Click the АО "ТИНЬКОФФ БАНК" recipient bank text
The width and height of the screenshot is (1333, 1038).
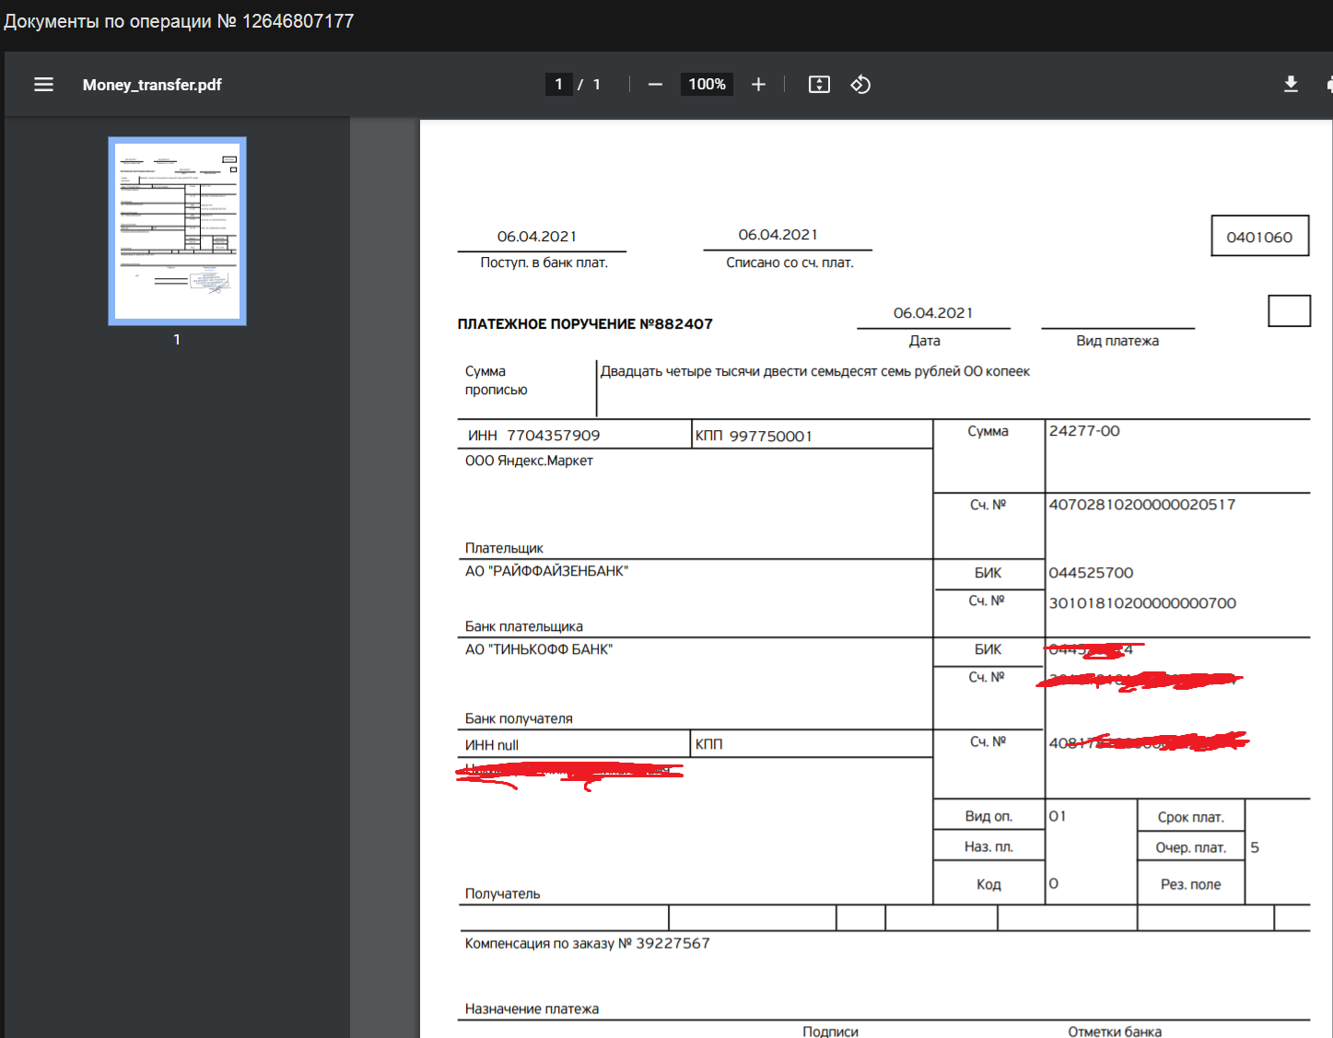539,649
